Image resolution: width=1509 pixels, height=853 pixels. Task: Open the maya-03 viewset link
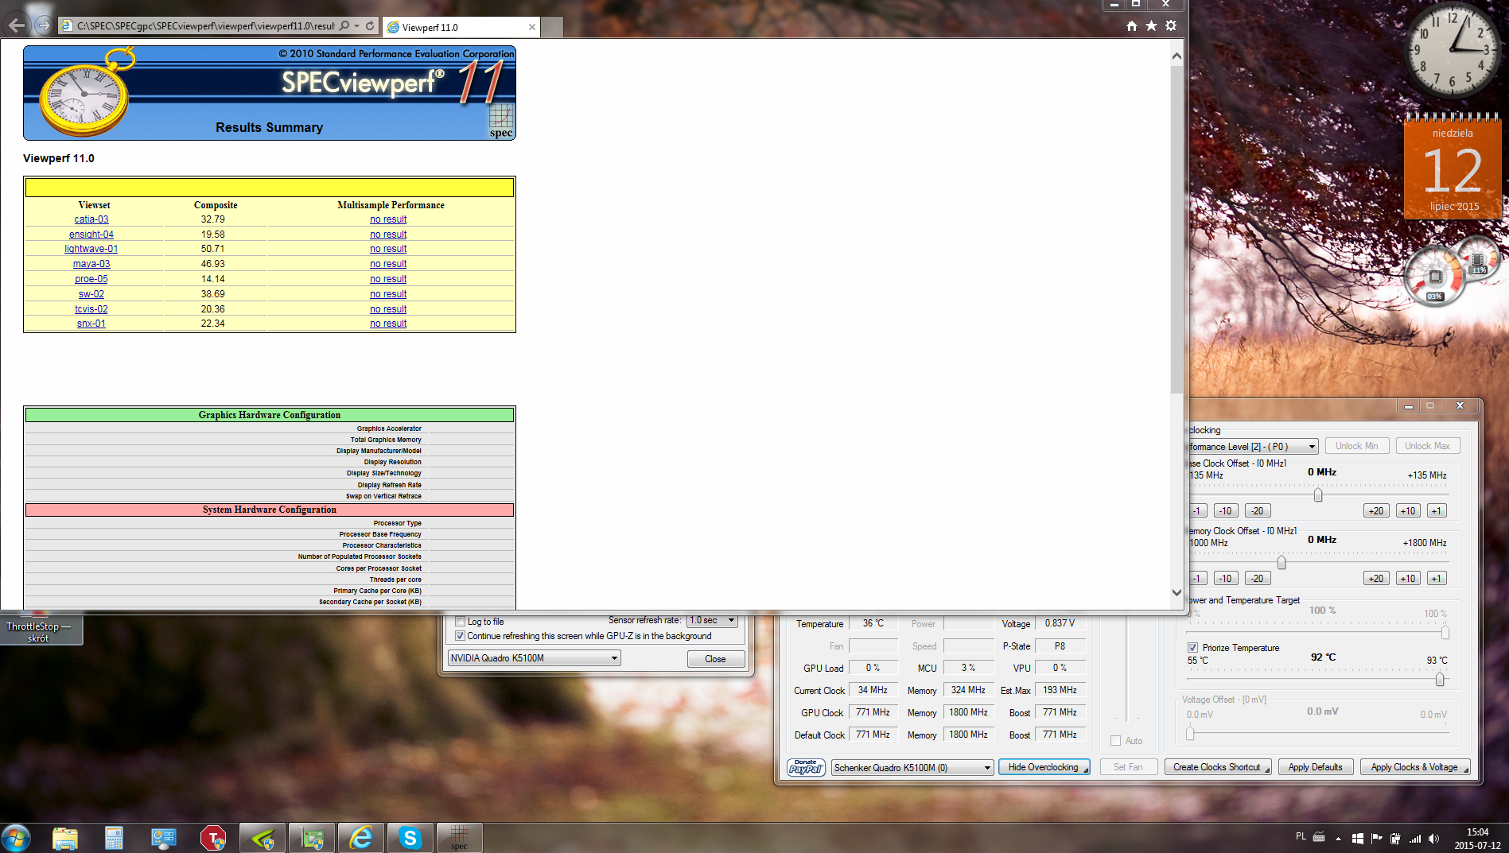[x=91, y=264]
